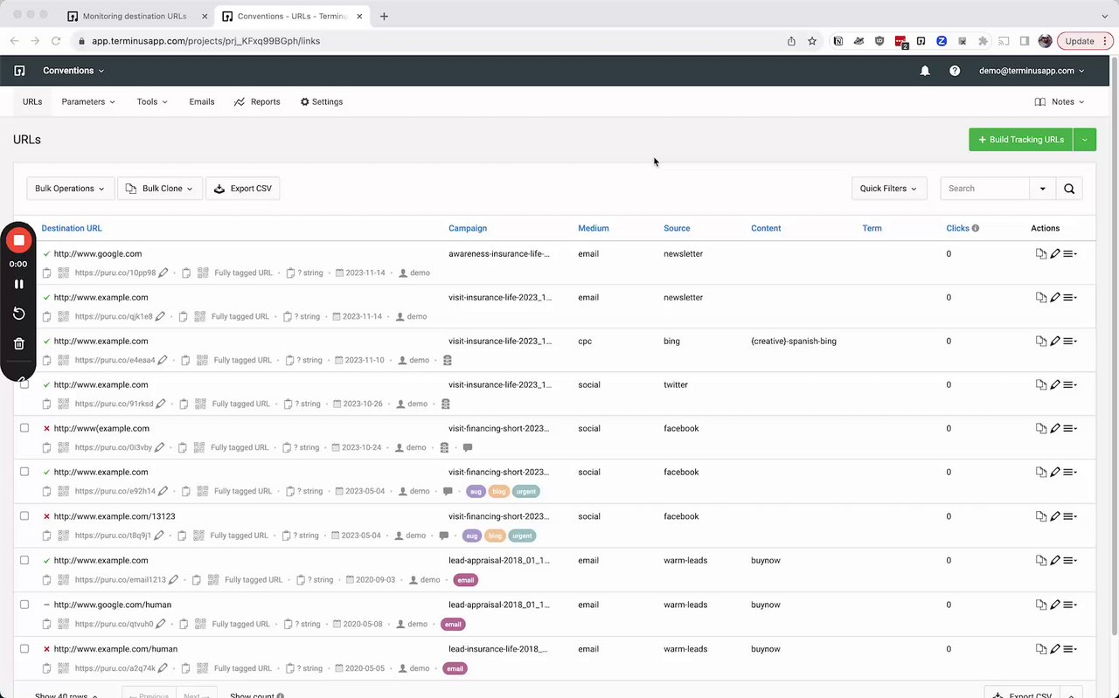Viewport: 1119px width, 698px height.
Task: Open the Reports tab
Action: tap(257, 102)
